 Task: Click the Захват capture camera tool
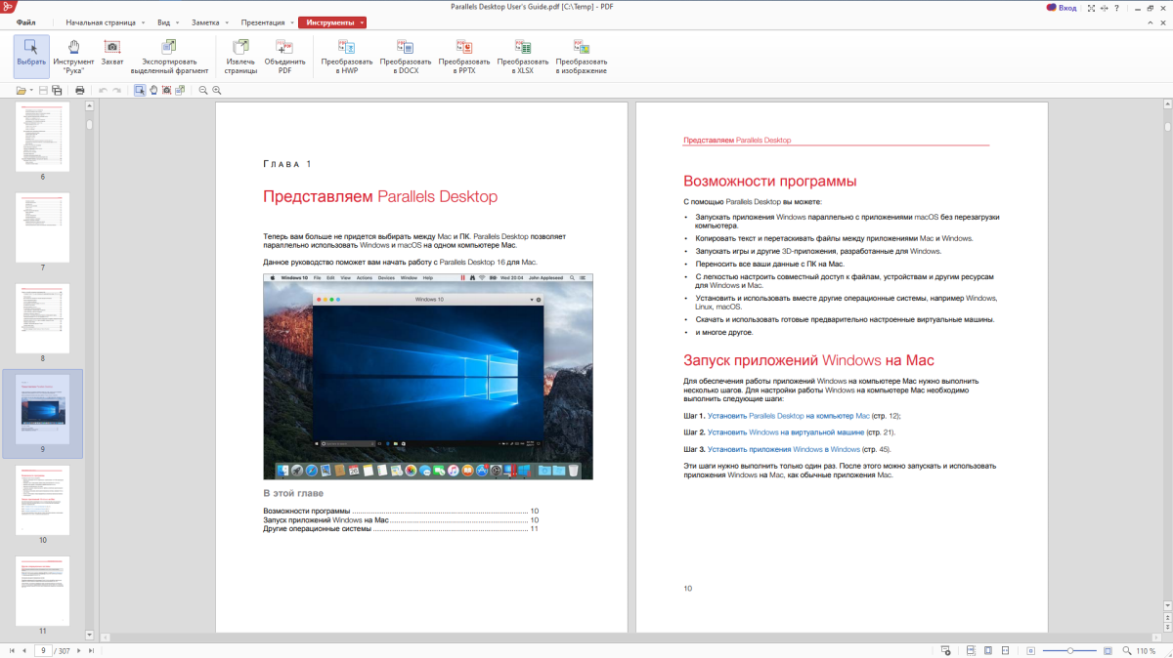[112, 52]
